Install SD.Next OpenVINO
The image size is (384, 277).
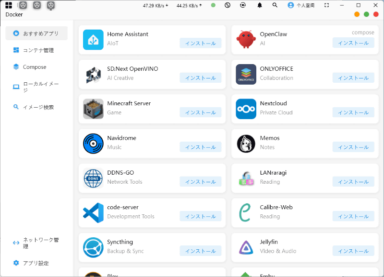(201, 78)
